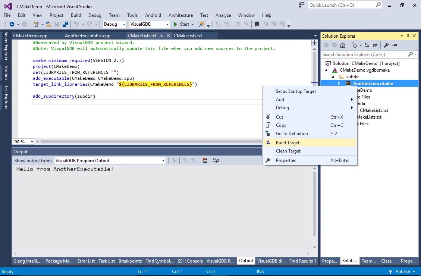Click the Preview Selected Items icon
Viewport: 421px width, 276px height.
[395, 45]
